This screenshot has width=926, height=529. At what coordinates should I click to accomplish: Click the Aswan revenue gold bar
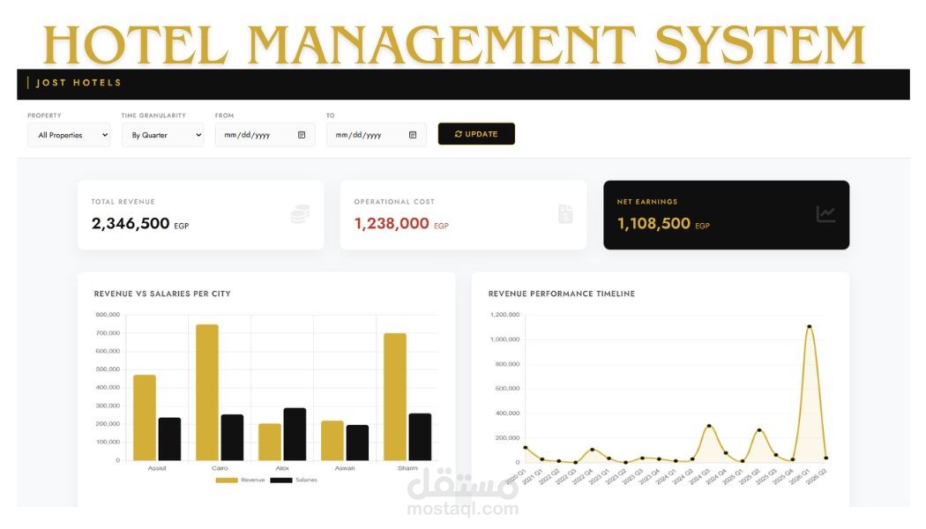pos(332,441)
